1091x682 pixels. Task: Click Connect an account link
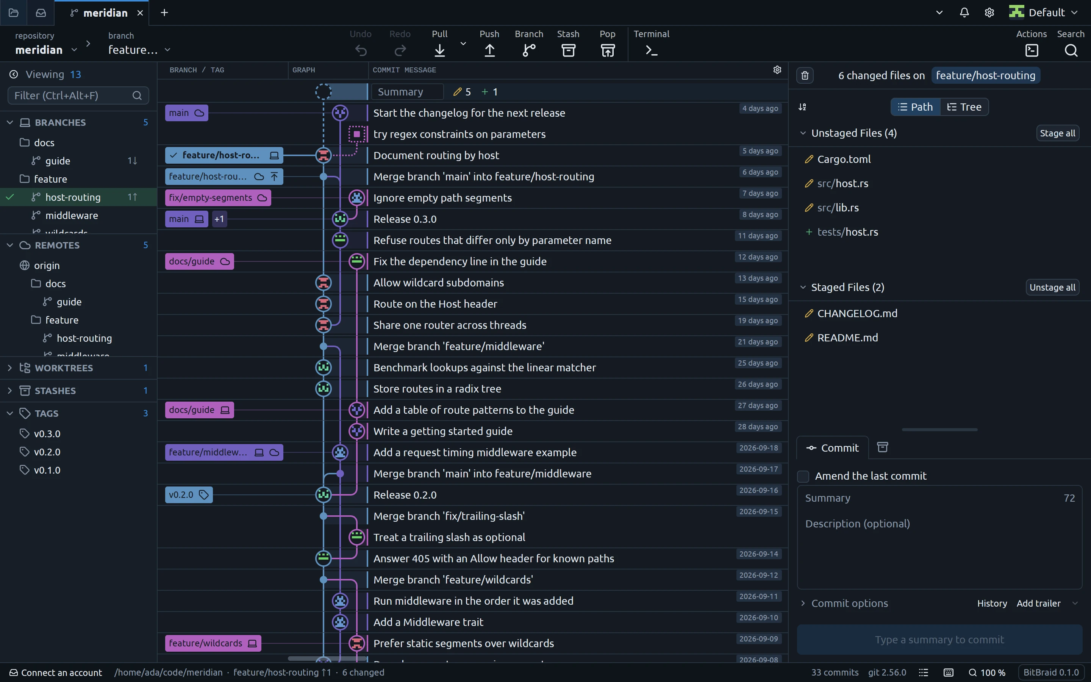point(56,673)
